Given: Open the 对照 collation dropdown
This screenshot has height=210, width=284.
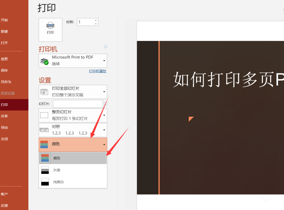Looking at the screenshot, I should [x=105, y=130].
